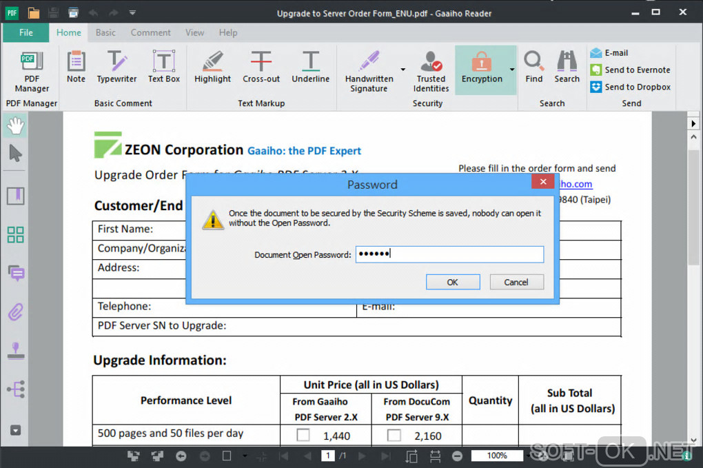Open PDF Manager from the ribbon
The image size is (703, 468).
(x=32, y=71)
